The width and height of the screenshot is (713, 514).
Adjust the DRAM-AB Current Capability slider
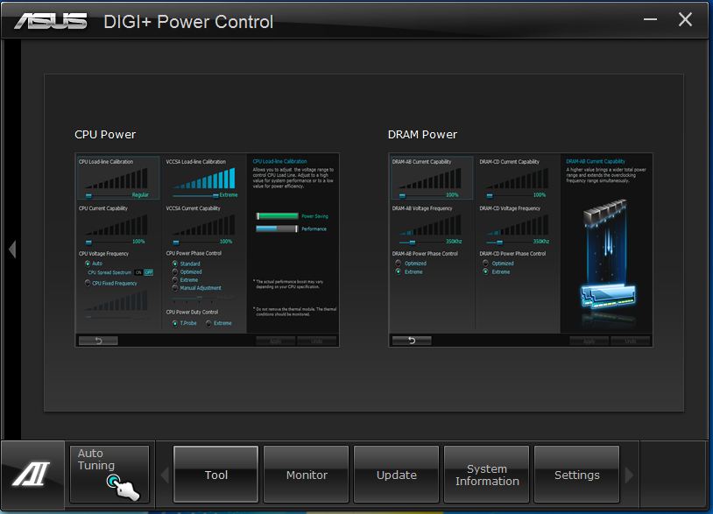coord(402,195)
